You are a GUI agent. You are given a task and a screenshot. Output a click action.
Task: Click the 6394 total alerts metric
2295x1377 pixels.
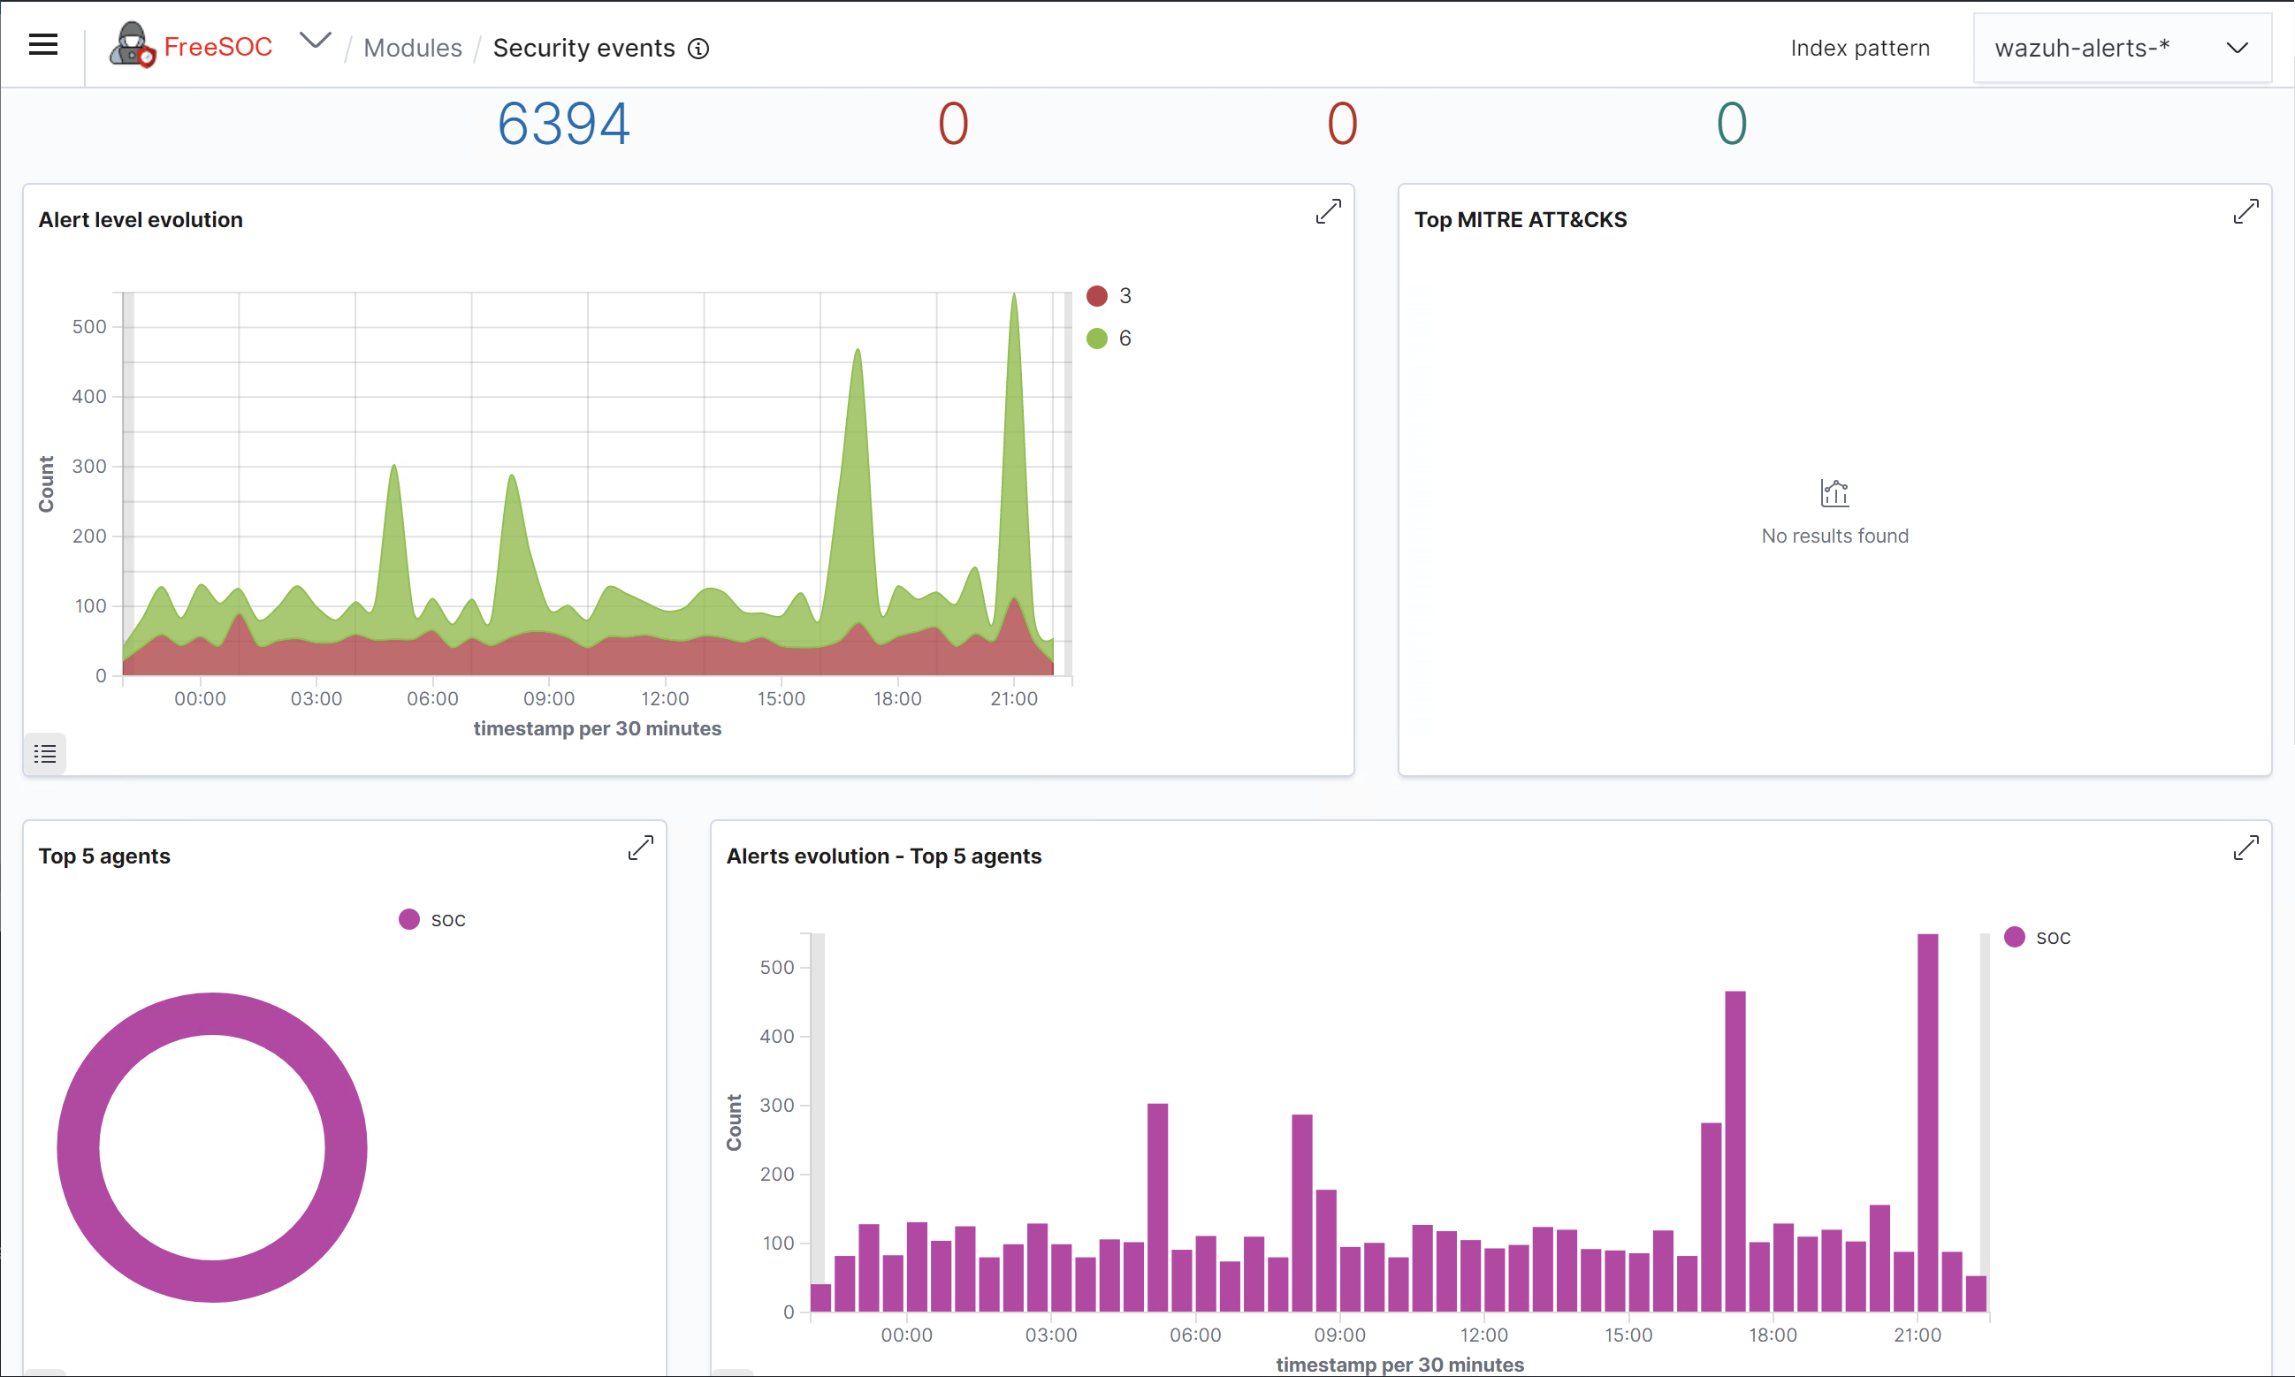pyautogui.click(x=563, y=124)
